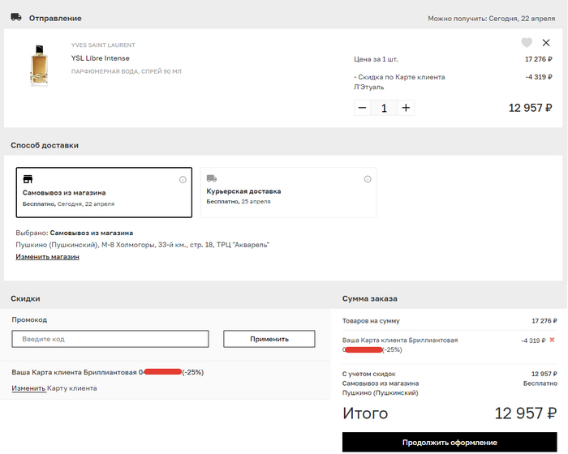Click 'Изменить' customer card link
Screen dimensions: 568x454
click(x=28, y=388)
